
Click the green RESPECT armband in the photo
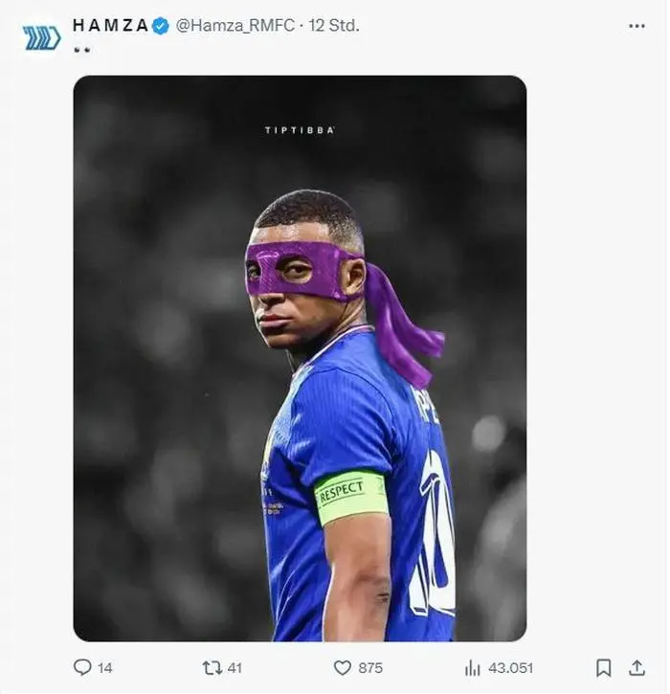coord(350,495)
